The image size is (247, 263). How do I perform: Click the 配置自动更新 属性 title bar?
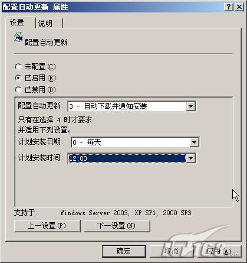pyautogui.click(x=112, y=7)
